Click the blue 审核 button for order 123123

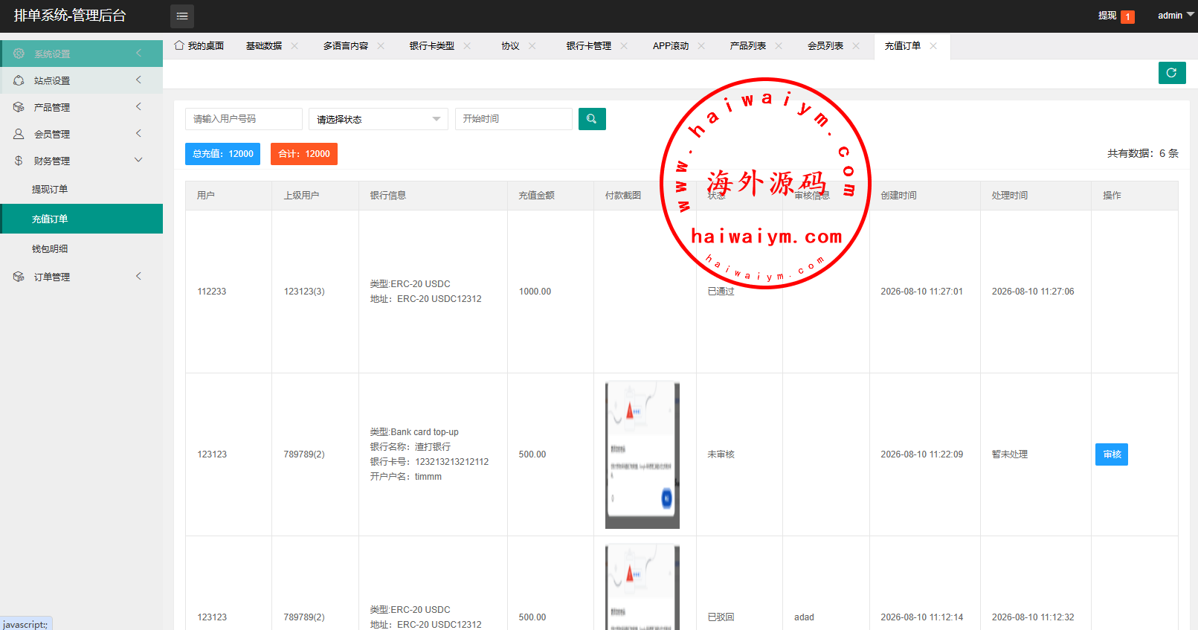tap(1112, 454)
